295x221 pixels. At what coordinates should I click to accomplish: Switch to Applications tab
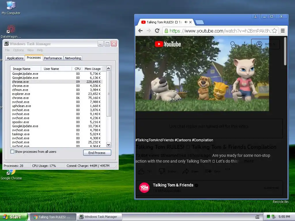pos(15,58)
